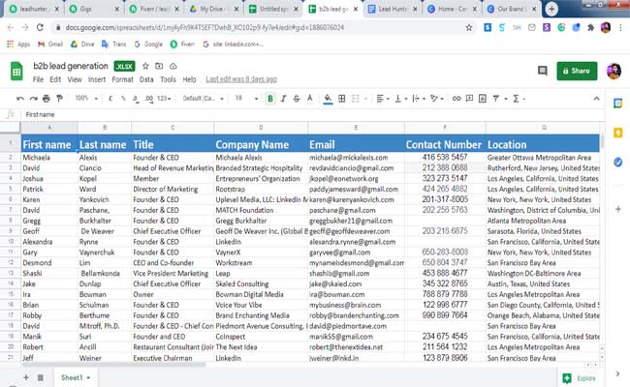Image resolution: width=630 pixels, height=387 pixels.
Task: Open the Google Keep side panel icon
Action: pyautogui.click(x=618, y=133)
